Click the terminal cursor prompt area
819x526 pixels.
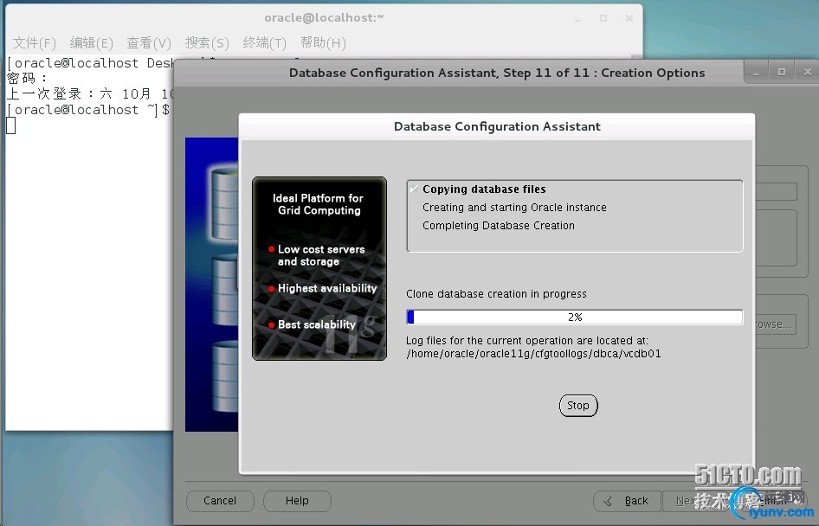coord(11,125)
